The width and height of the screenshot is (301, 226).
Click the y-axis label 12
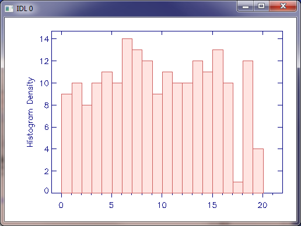[x=44, y=61]
